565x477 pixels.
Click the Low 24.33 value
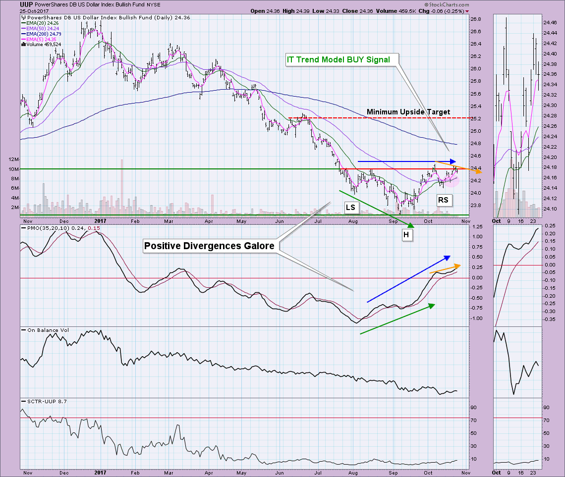point(326,11)
